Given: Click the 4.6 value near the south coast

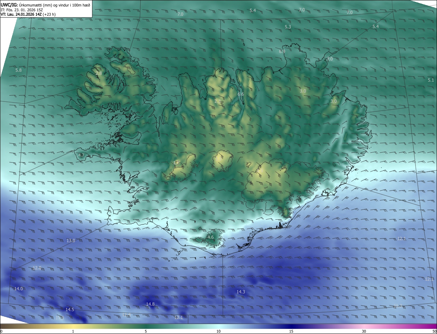Looking at the screenshot, I should [x=211, y=237].
